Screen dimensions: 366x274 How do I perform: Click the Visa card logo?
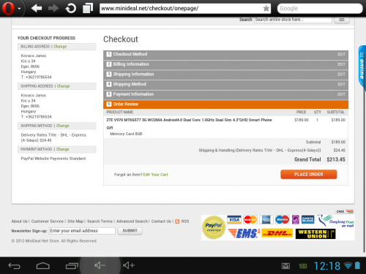(234, 220)
